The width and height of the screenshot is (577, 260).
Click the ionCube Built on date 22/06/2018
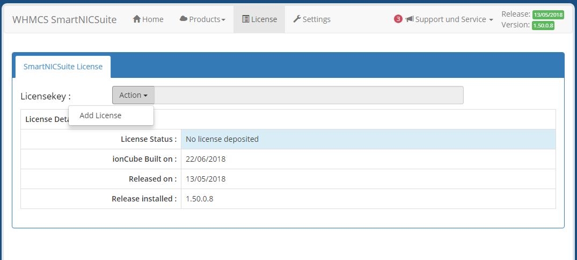(x=206, y=159)
